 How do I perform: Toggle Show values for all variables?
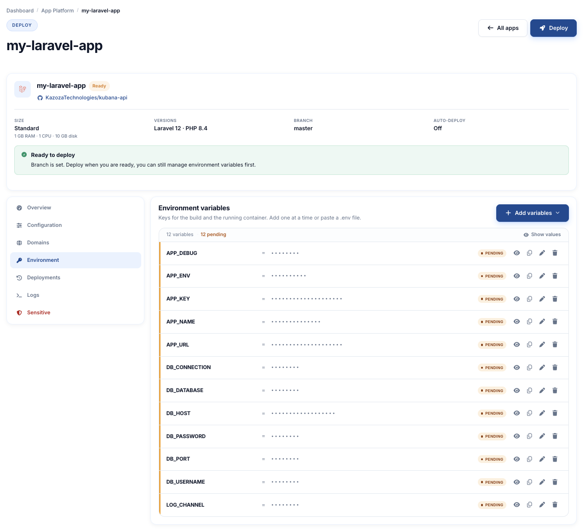(x=542, y=235)
